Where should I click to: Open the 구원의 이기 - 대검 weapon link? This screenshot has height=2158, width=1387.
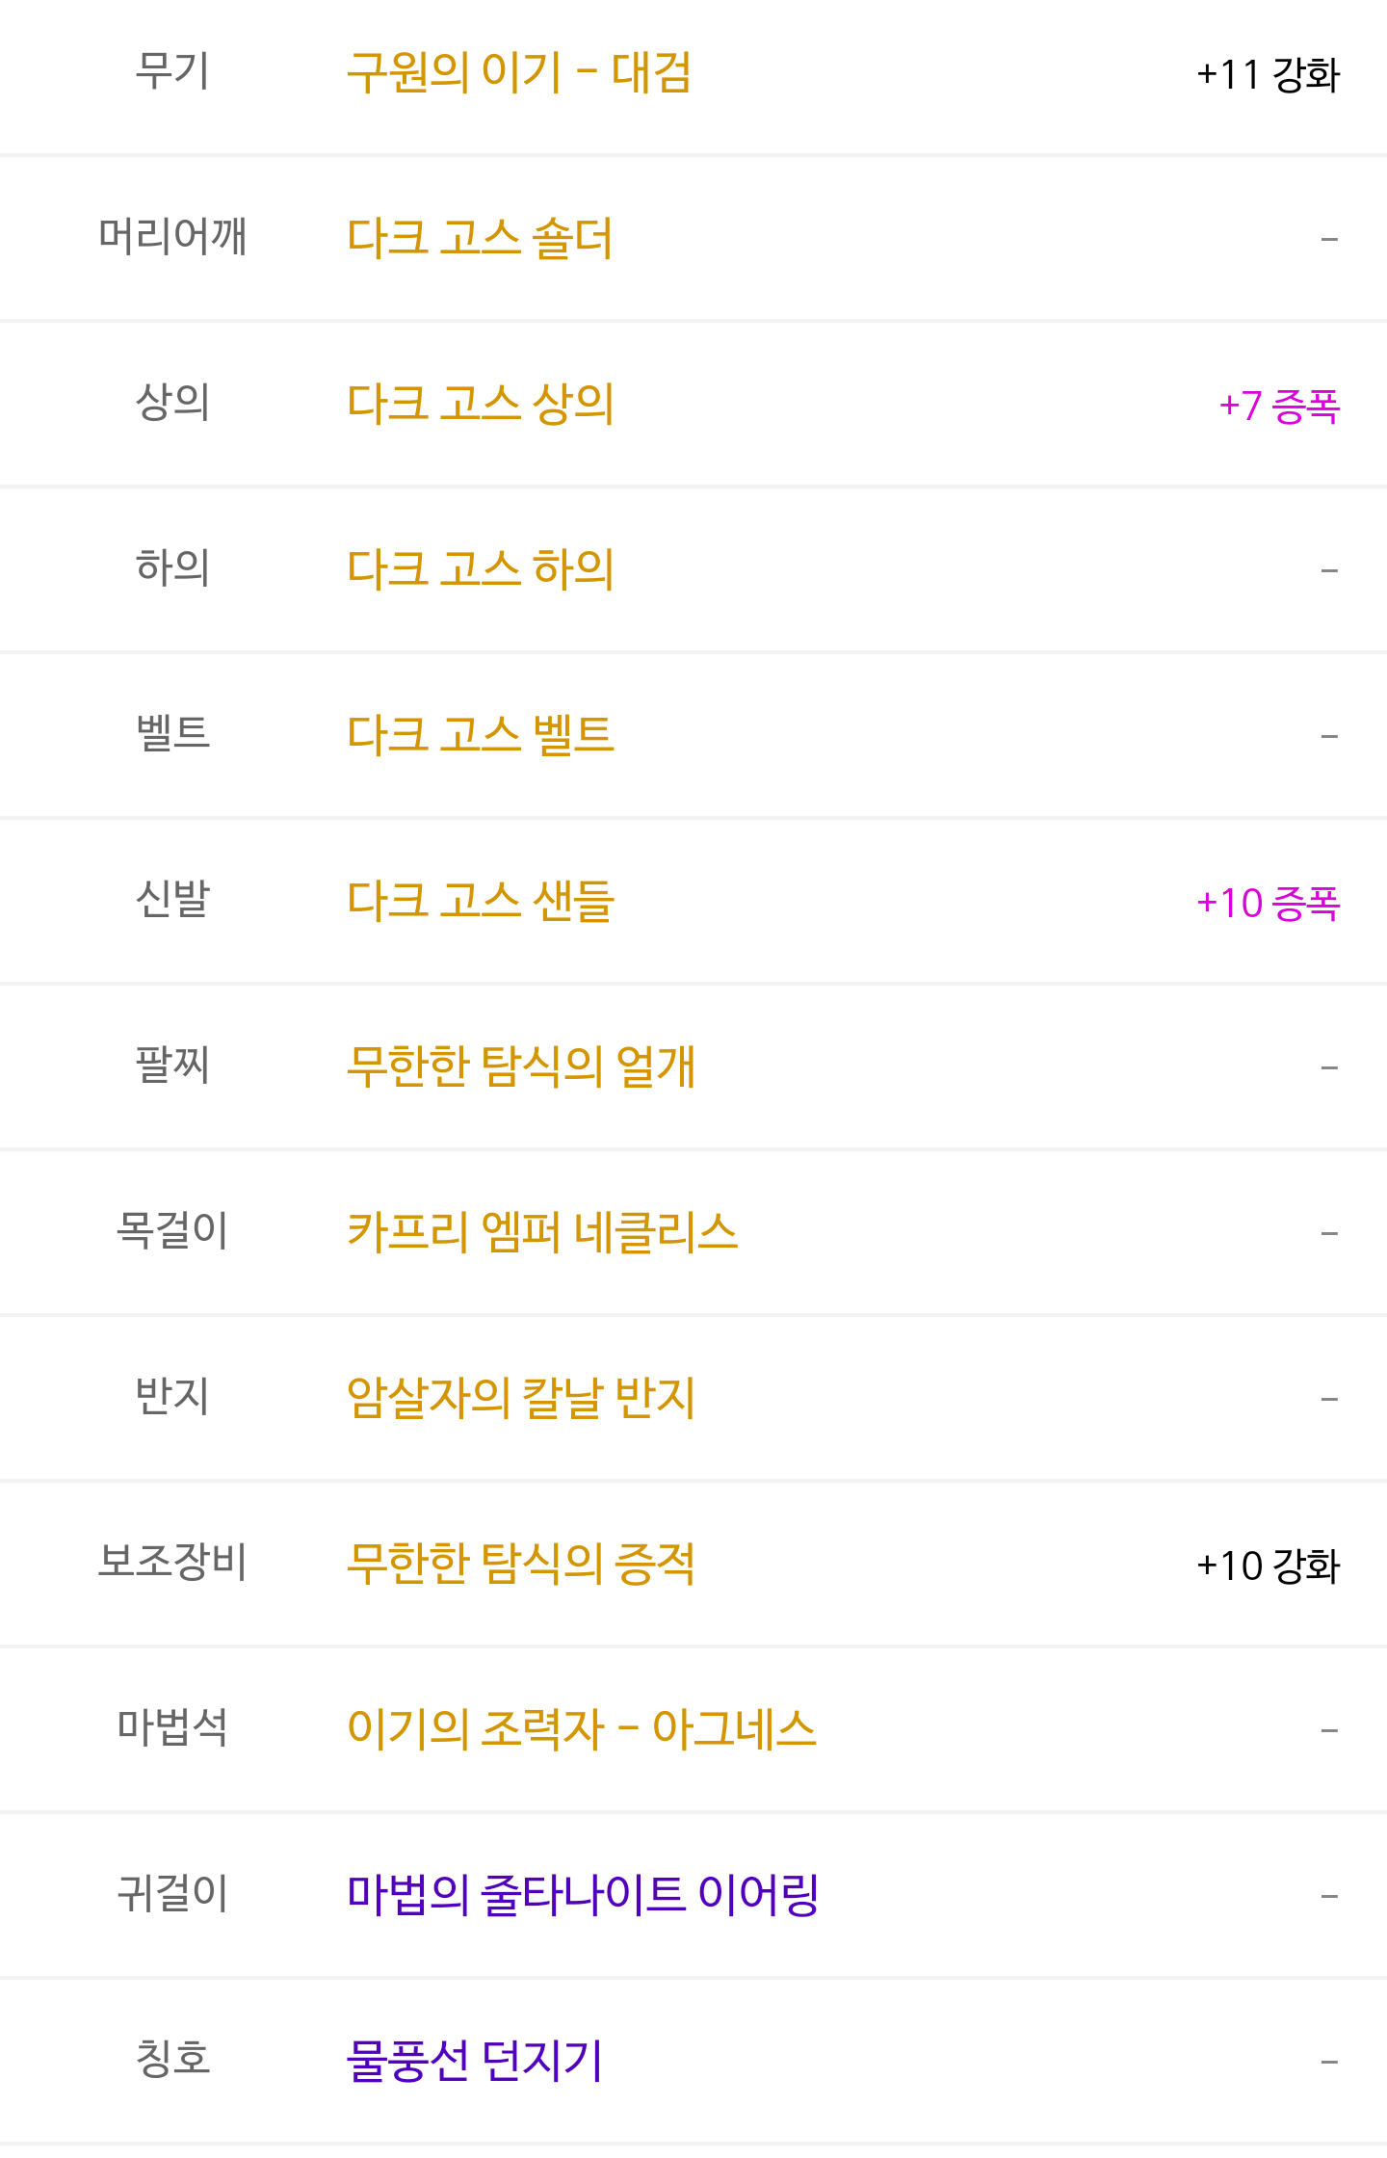pos(518,72)
